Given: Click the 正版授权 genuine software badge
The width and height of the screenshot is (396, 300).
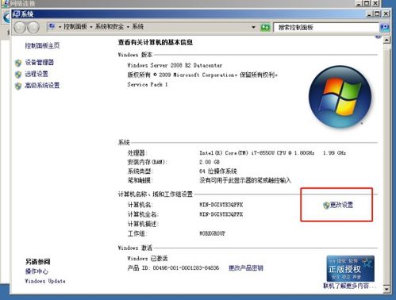Looking at the screenshot, I should click(350, 268).
